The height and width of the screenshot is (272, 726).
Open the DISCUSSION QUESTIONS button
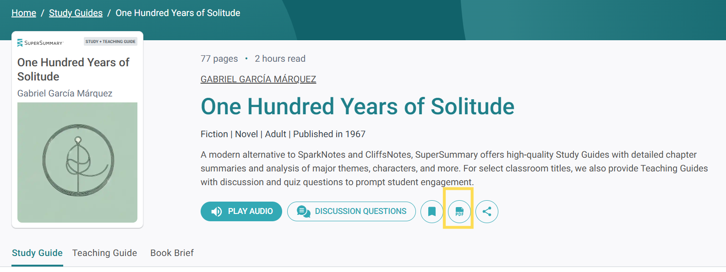[351, 211]
